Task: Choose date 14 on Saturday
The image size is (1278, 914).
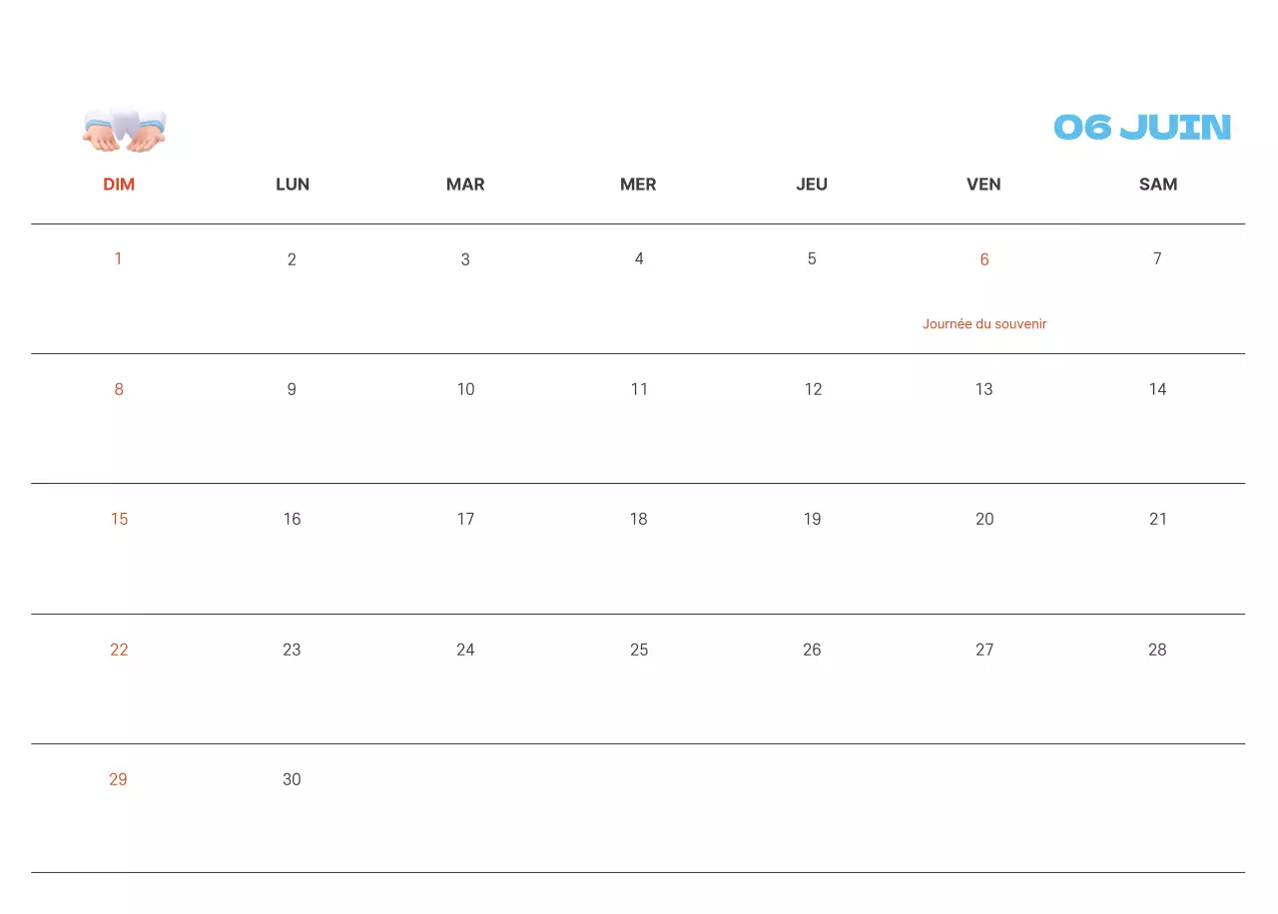Action: point(1157,390)
